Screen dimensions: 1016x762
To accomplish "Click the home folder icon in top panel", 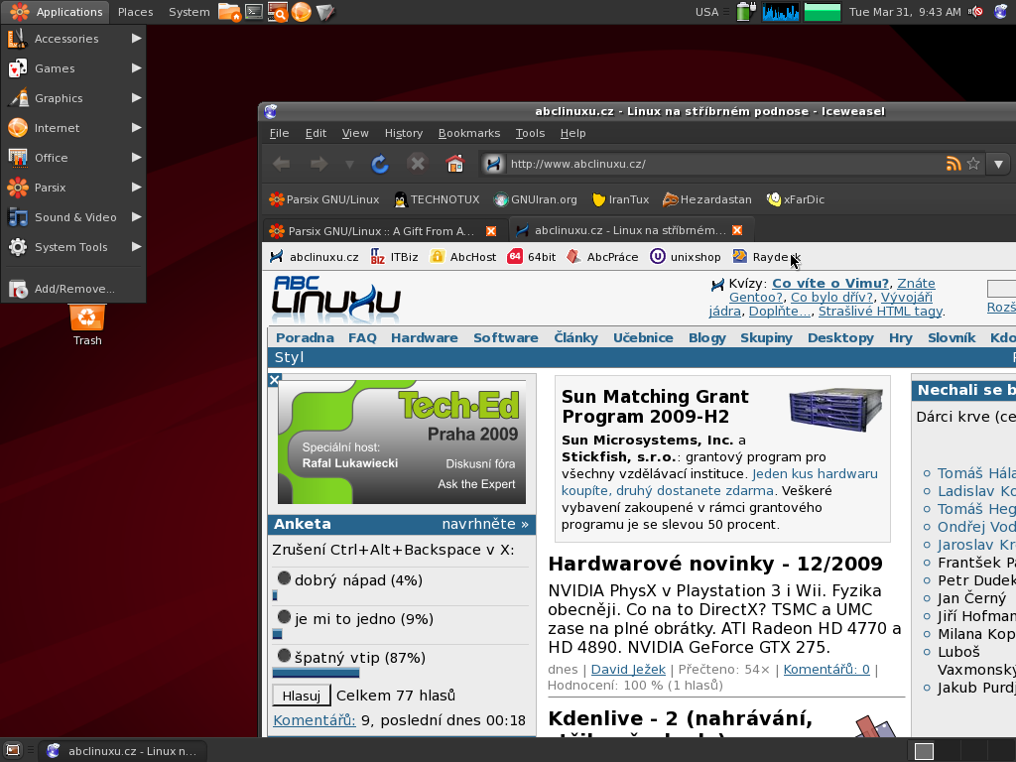I will (229, 12).
